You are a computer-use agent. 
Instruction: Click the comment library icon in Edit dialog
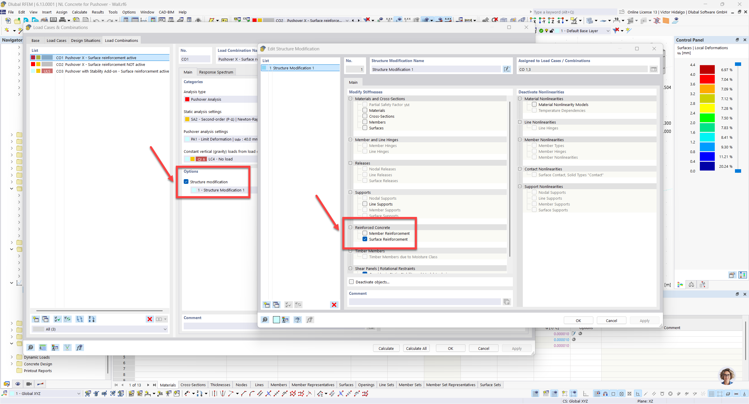506,302
